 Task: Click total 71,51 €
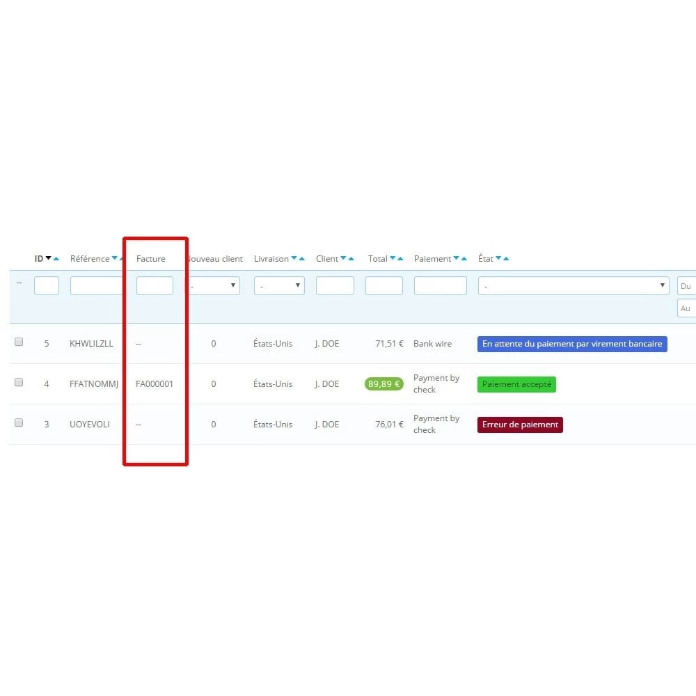click(389, 344)
